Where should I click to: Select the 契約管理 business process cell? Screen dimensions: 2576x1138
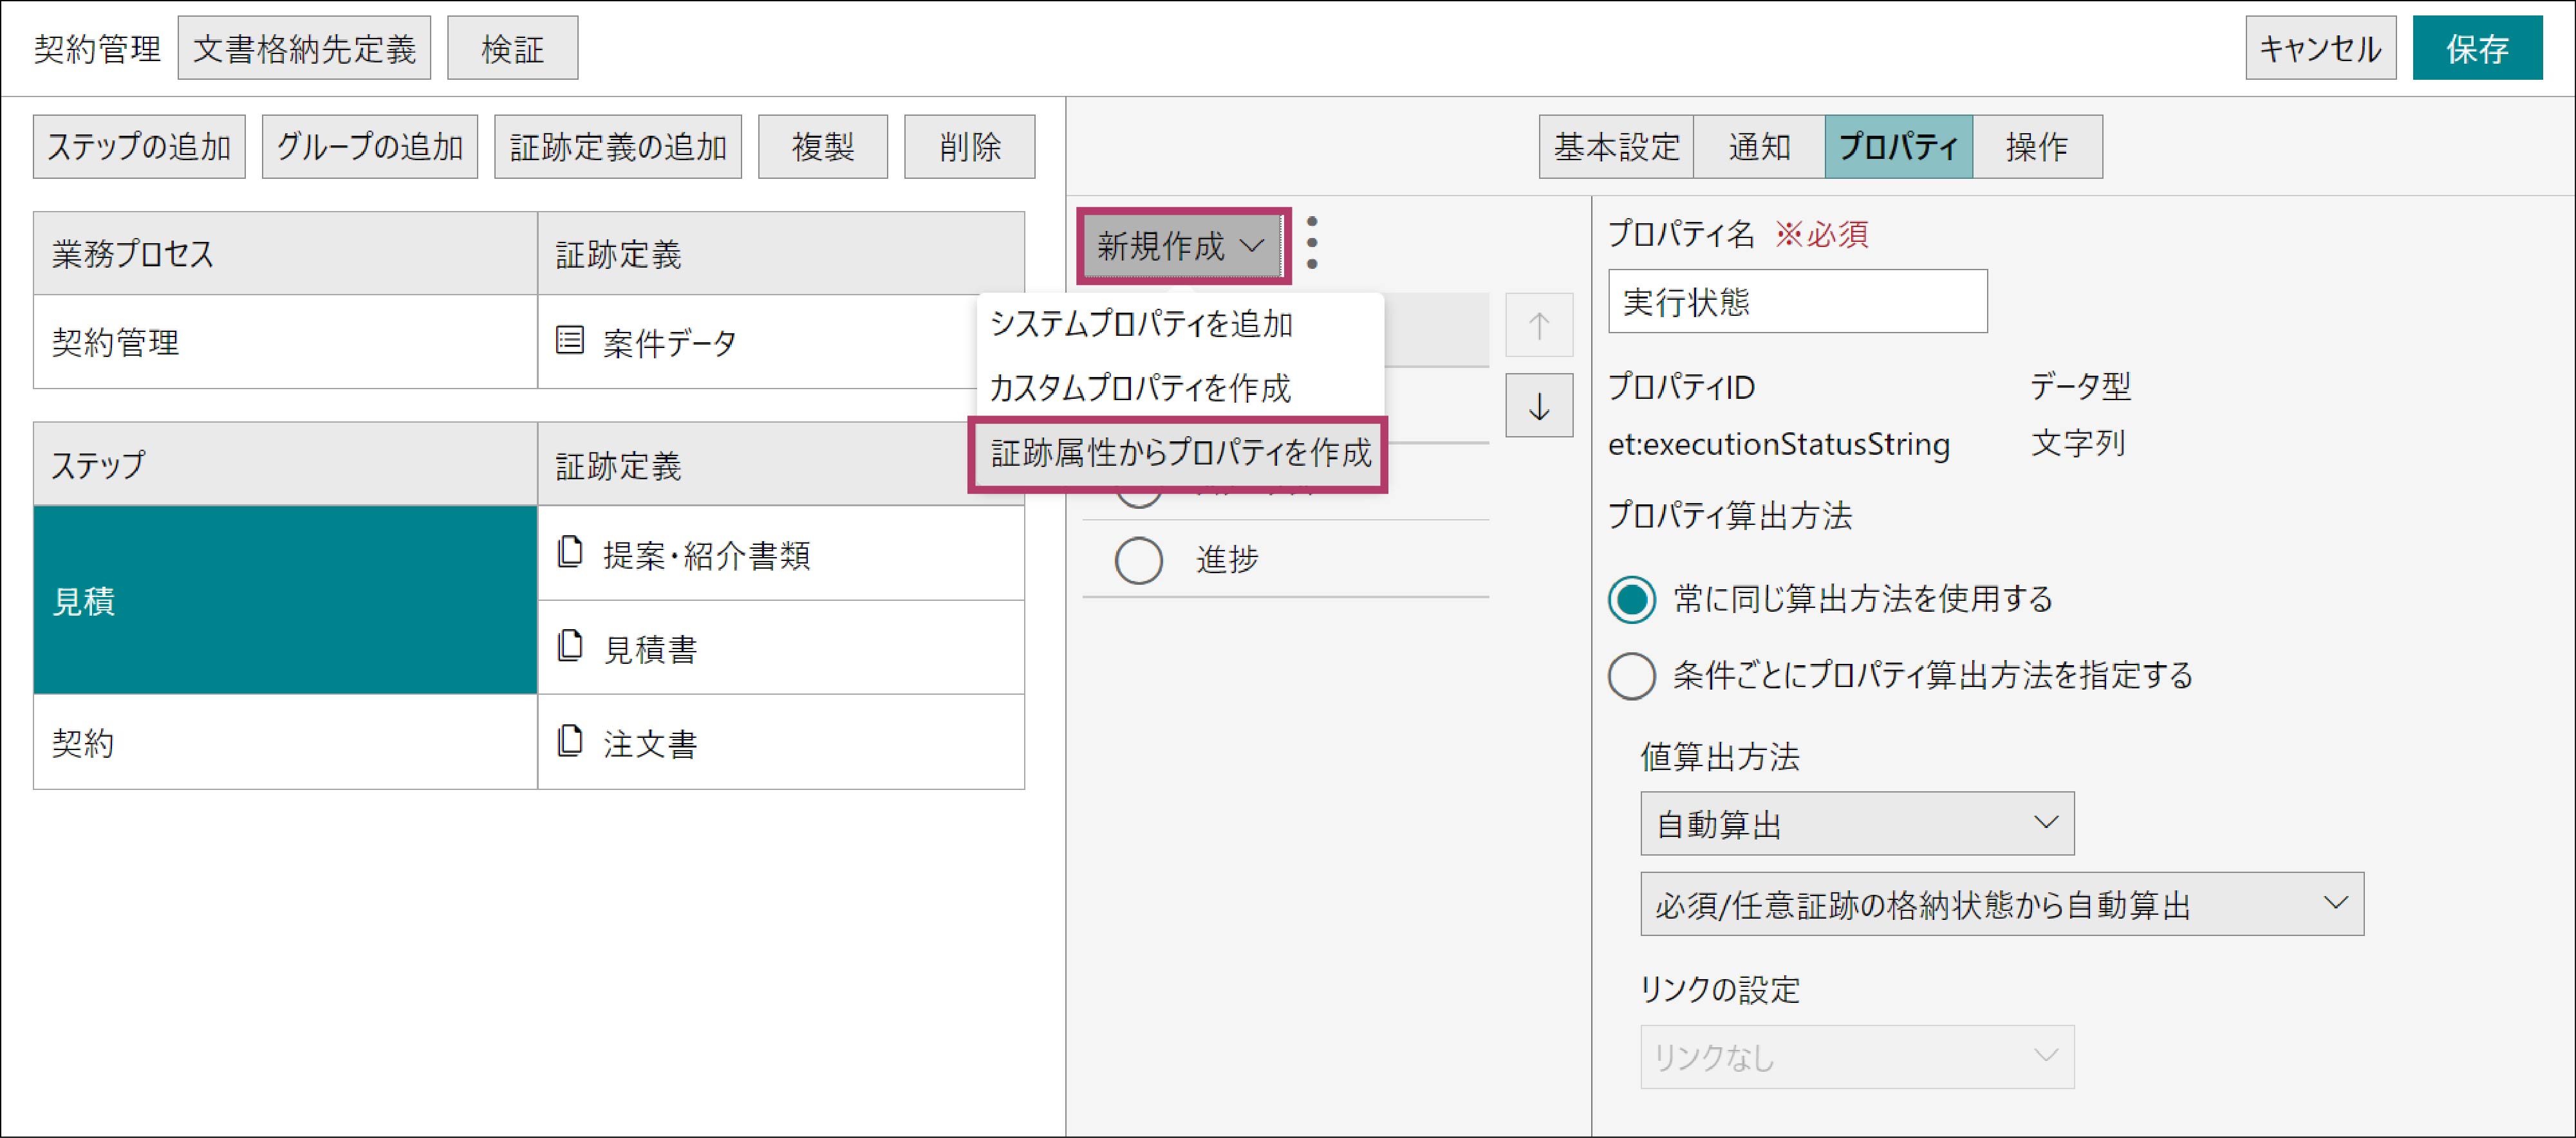point(286,342)
